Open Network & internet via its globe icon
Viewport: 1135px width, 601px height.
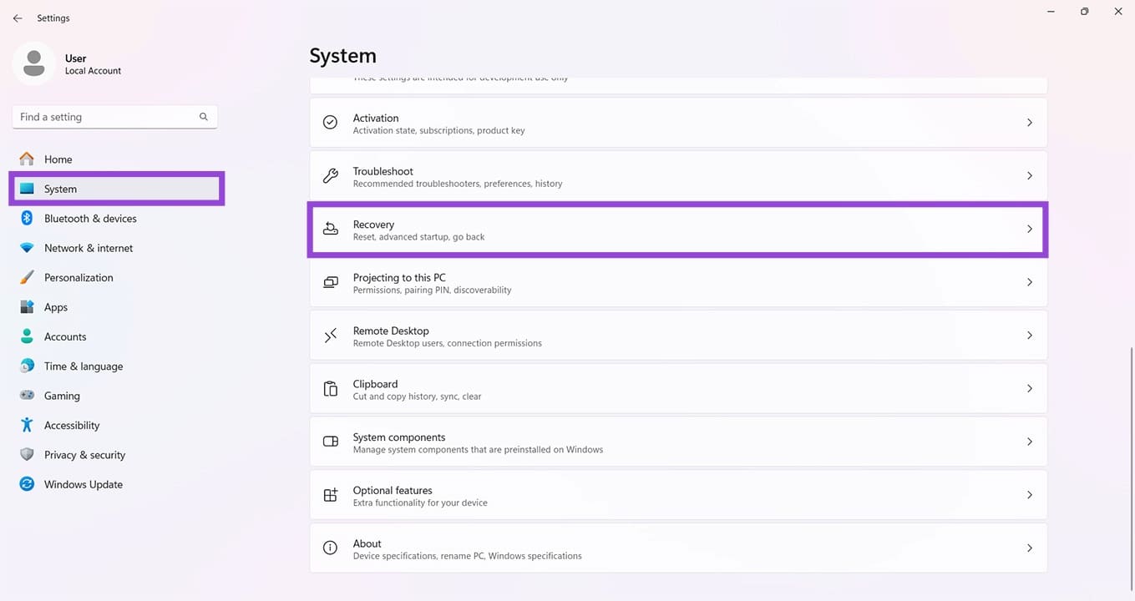point(27,248)
